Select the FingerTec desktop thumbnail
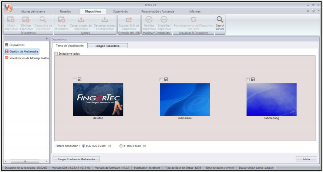323x172 pixels. (x=98, y=99)
